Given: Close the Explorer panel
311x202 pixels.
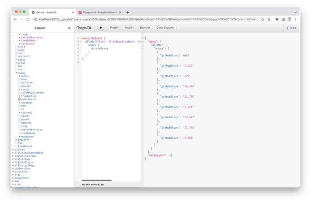Looking at the screenshot, I should click(69, 28).
